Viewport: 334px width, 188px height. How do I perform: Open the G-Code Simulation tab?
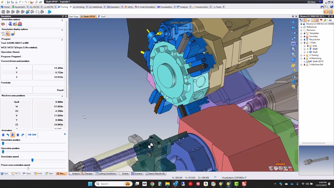click(145, 7)
